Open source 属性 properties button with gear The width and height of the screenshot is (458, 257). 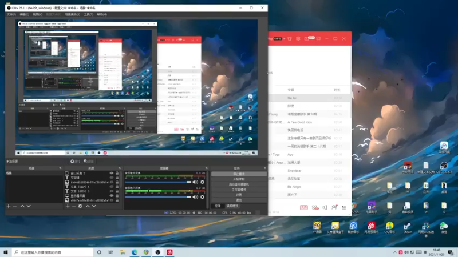(75, 161)
